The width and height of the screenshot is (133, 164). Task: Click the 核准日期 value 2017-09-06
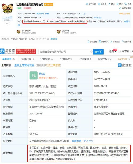click(36, 114)
